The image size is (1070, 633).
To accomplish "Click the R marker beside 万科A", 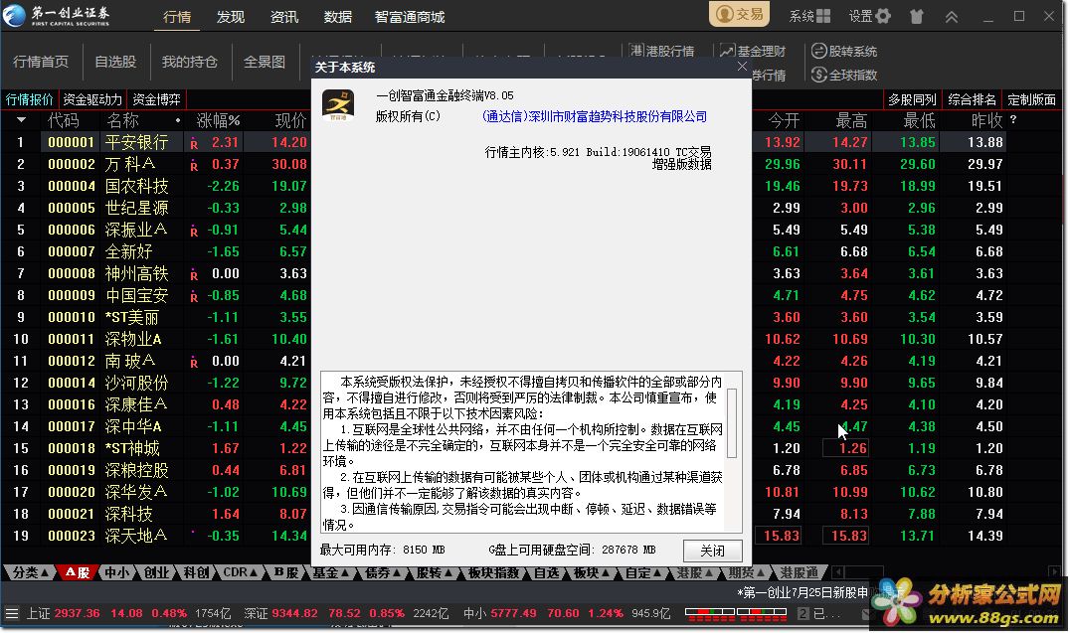I will click(195, 166).
